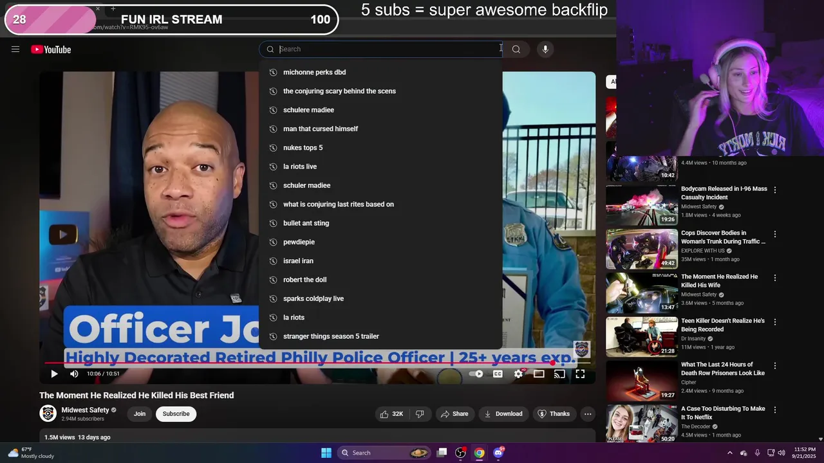Switch to Chrome on taskbar
The width and height of the screenshot is (824, 463).
[480, 453]
